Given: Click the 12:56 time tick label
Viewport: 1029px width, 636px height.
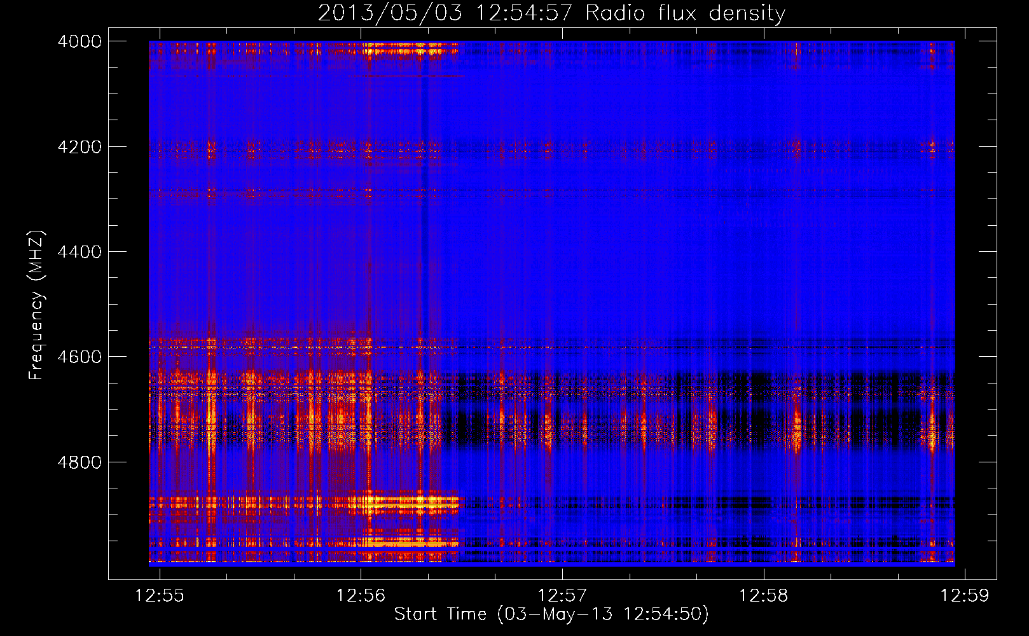Looking at the screenshot, I should 361,595.
